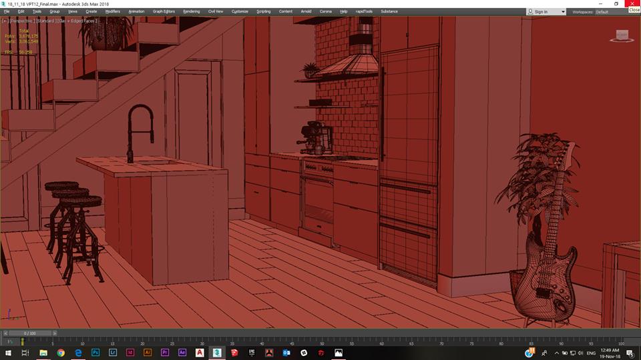The height and width of the screenshot is (360, 641).
Task: Open the Standard viewport quality menu
Action: [x=45, y=21]
